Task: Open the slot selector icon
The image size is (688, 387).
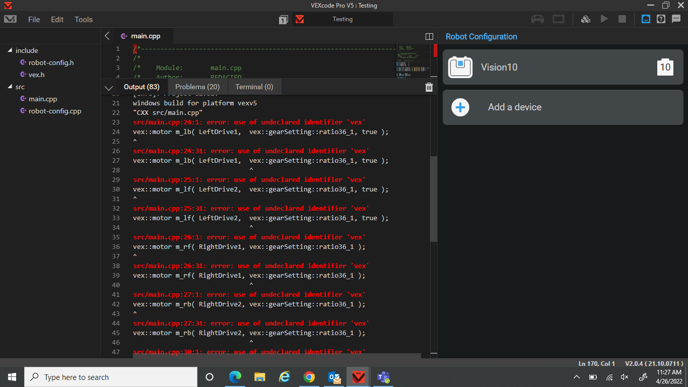Action: coord(284,20)
